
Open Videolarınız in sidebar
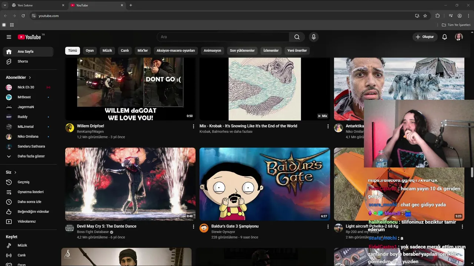pyautogui.click(x=28, y=222)
